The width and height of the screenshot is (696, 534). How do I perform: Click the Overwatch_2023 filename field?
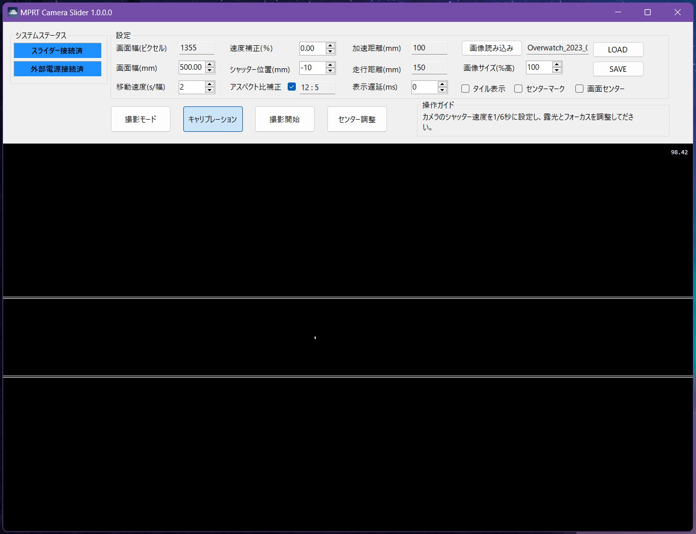[558, 48]
